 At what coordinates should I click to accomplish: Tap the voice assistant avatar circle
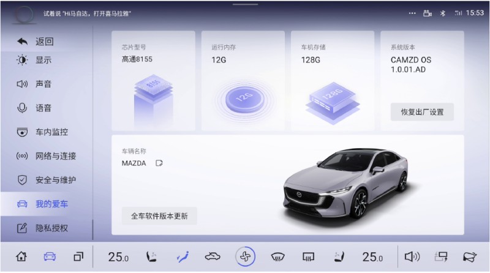pyautogui.click(x=24, y=14)
